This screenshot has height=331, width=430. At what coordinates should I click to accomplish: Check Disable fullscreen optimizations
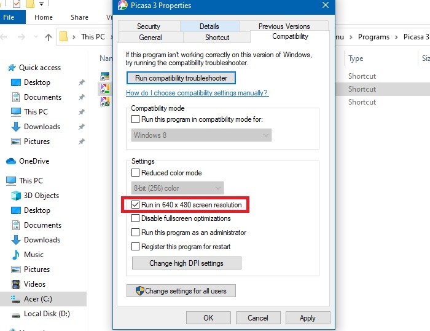pos(135,218)
